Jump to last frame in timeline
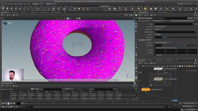Image resolution: width=198 pixels, height=111 pixels. point(14,103)
